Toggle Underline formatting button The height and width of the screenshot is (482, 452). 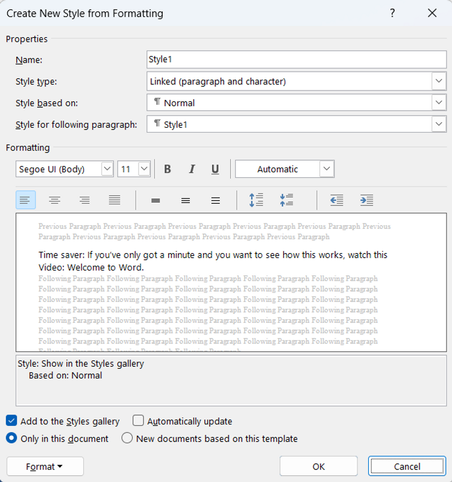(x=215, y=169)
